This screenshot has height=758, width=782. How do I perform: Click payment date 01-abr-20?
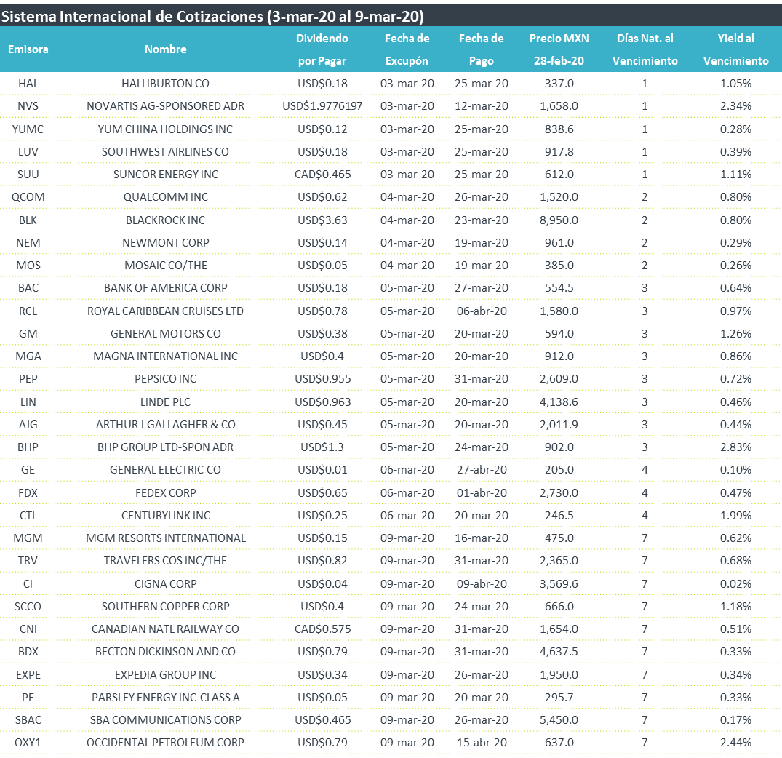click(482, 493)
